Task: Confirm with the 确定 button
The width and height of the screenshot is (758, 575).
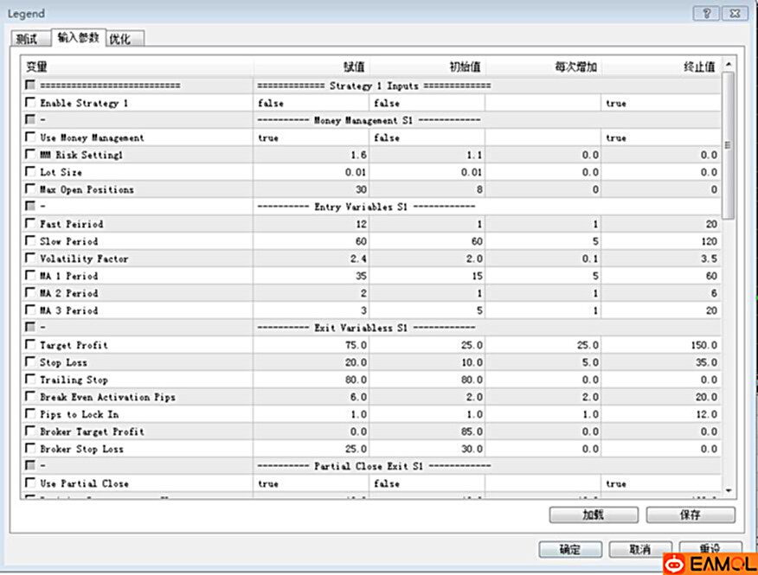Action: 570,550
